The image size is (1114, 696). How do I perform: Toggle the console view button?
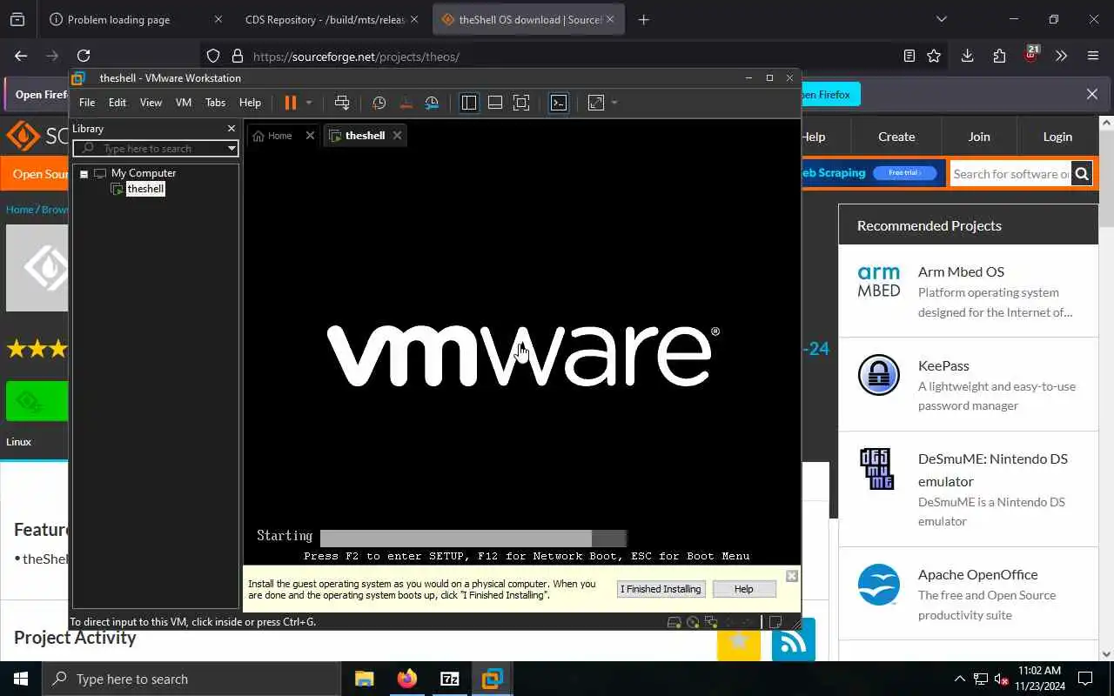[559, 103]
